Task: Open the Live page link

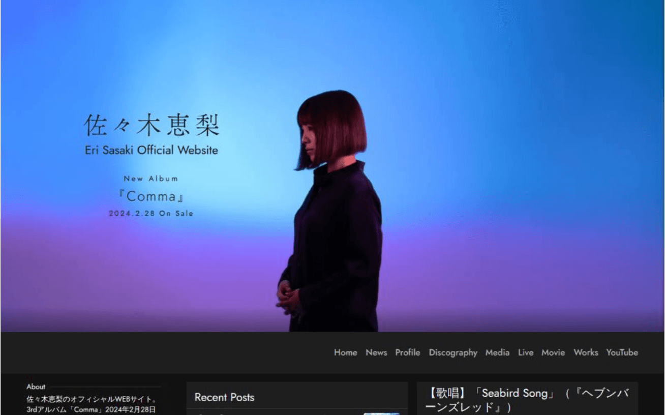Action: (x=526, y=352)
